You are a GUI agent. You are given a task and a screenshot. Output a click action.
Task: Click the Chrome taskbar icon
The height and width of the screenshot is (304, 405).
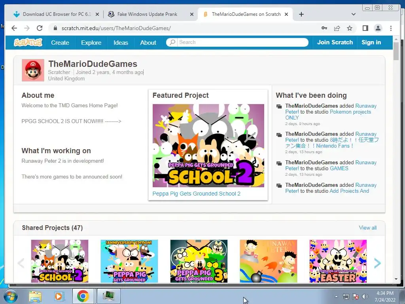click(x=83, y=296)
